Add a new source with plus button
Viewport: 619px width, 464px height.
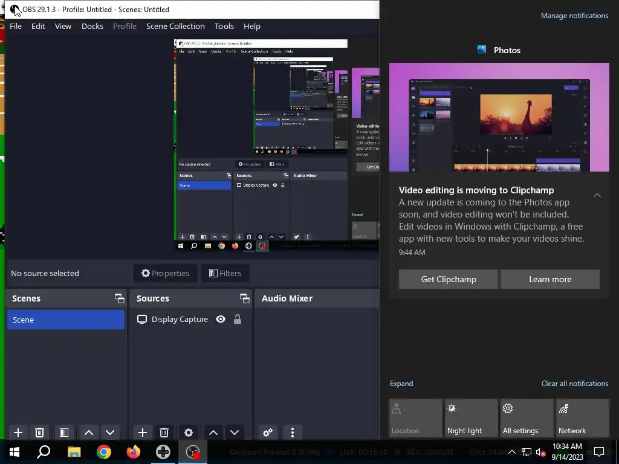143,433
